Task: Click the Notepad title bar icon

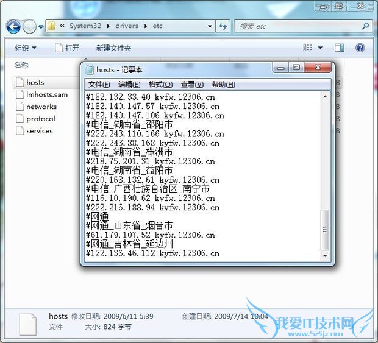Action: coord(89,70)
